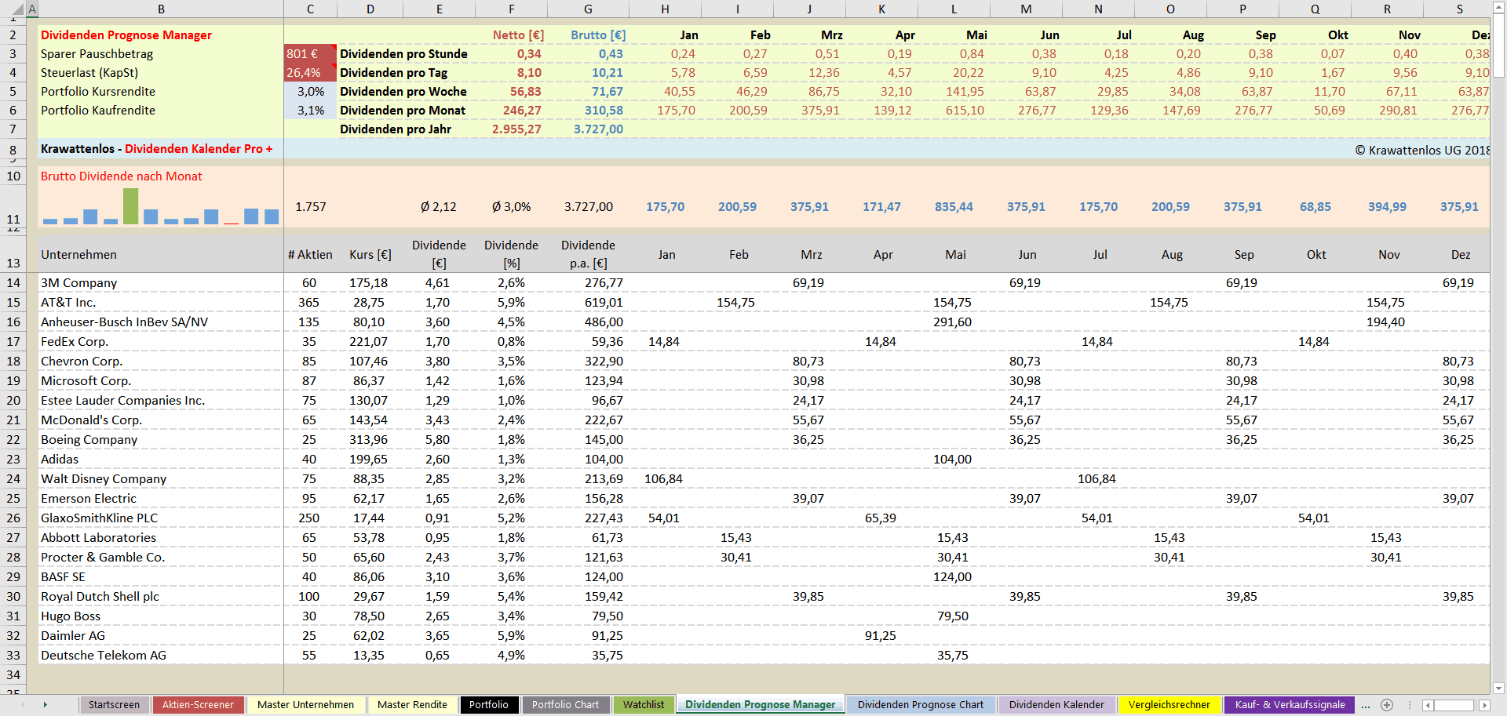Viewport: 1507px width, 716px height.
Task: Select column G header
Action: tap(588, 9)
